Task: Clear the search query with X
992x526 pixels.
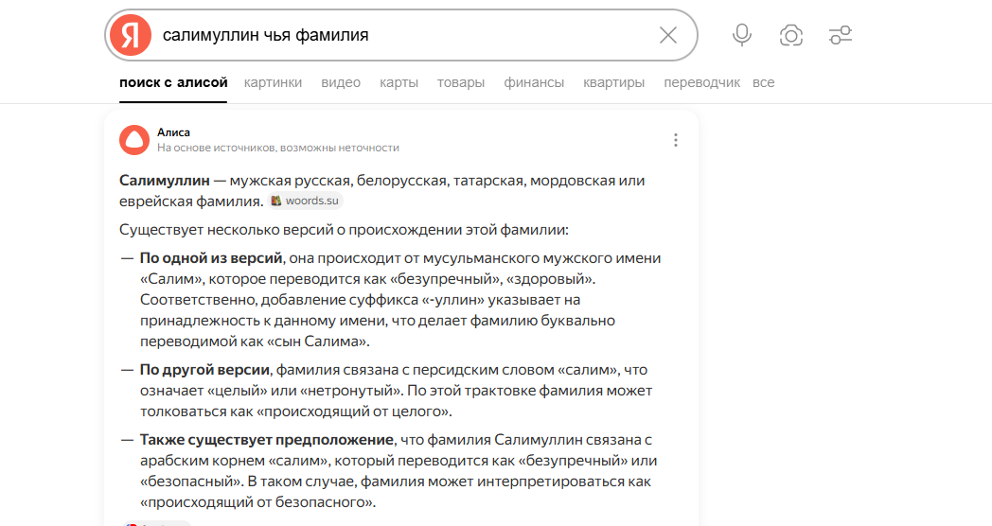Action: click(x=667, y=35)
